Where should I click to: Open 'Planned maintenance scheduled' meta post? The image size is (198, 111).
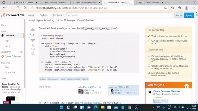[x=168, y=59]
